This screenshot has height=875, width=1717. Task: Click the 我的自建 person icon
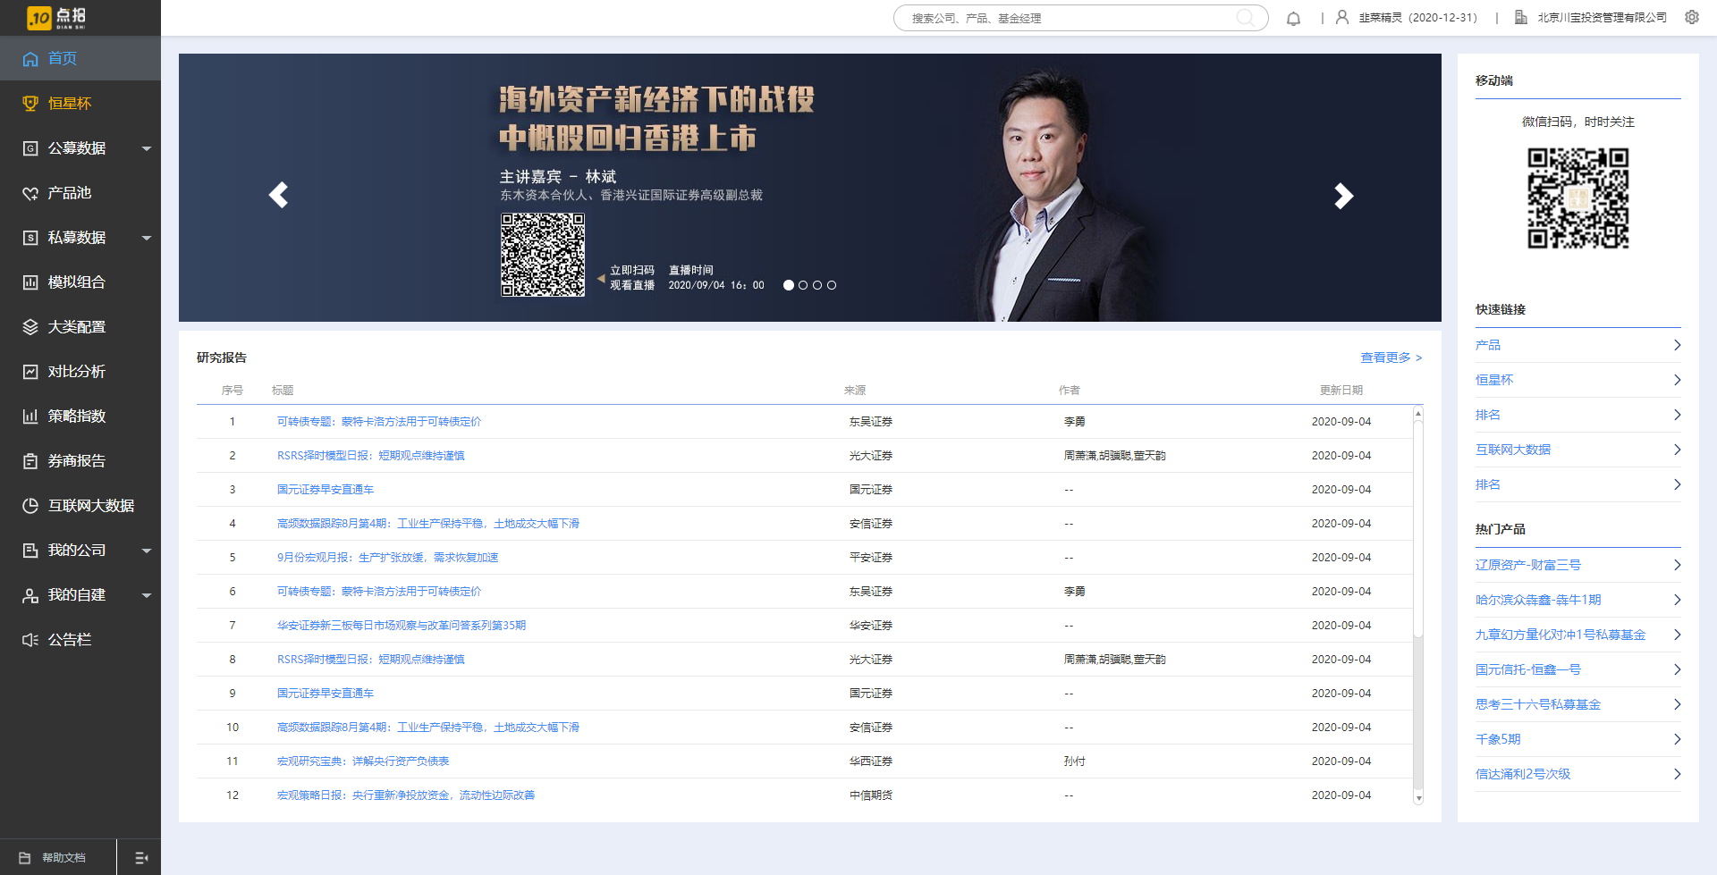click(x=30, y=595)
